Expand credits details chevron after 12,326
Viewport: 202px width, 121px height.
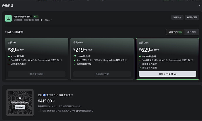pyautogui.click(x=51, y=20)
